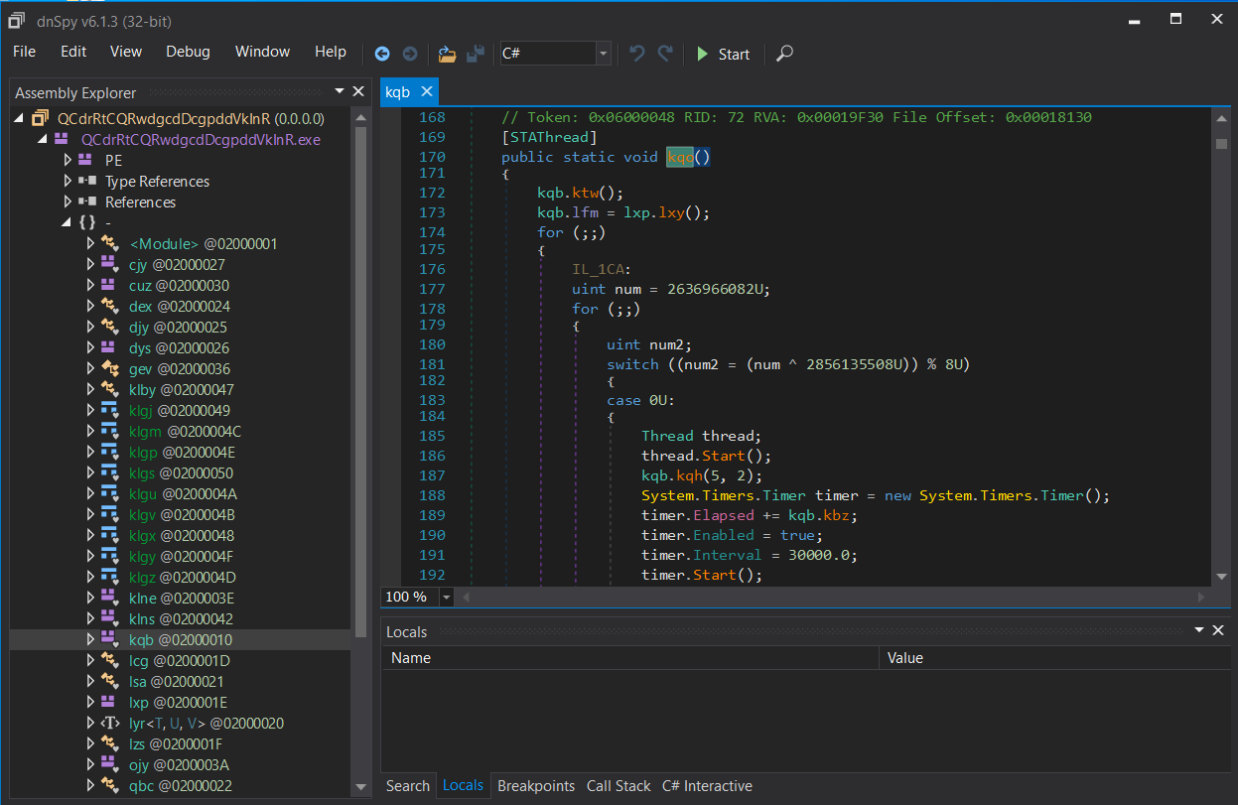Expand the PE tree node
1238x805 pixels.
68,160
